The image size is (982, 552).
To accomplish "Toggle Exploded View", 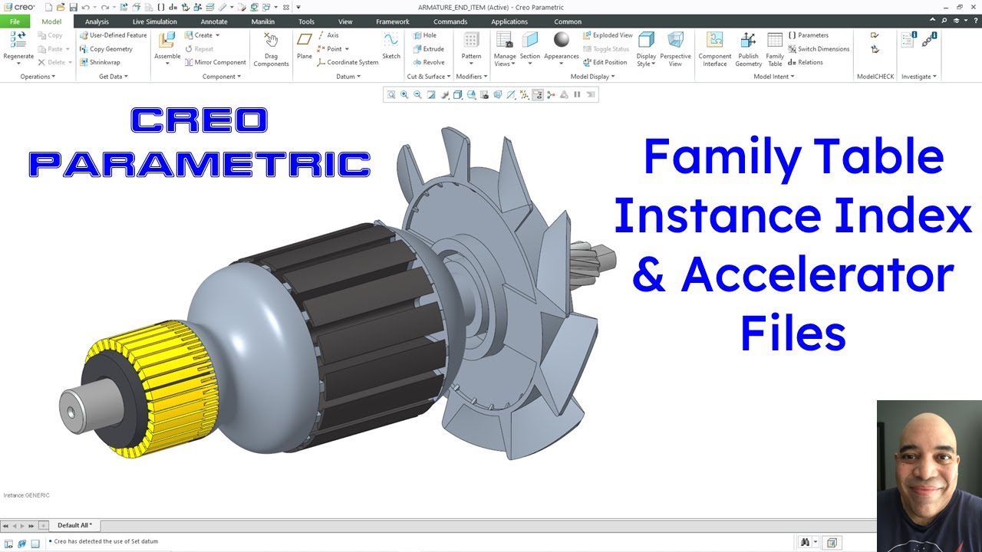I will (608, 35).
